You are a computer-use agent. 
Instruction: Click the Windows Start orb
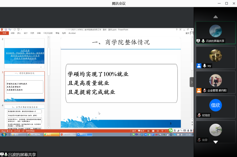[3, 135]
